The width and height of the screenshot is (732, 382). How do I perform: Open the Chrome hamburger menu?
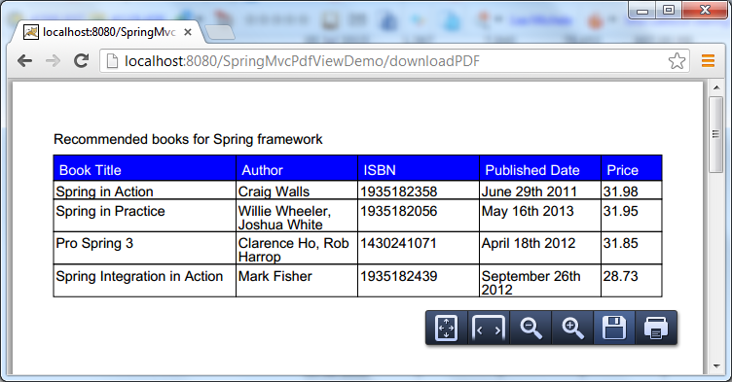709,60
